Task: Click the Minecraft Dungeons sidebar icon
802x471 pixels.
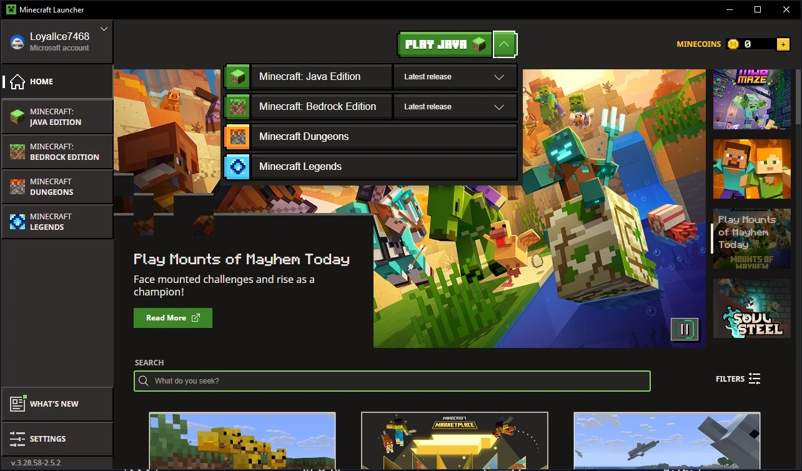Action: pyautogui.click(x=18, y=187)
